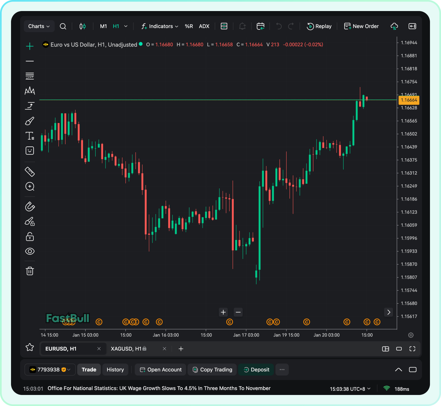The height and width of the screenshot is (406, 441).
Task: Click the candlestick chart type icon
Action: pos(82,26)
